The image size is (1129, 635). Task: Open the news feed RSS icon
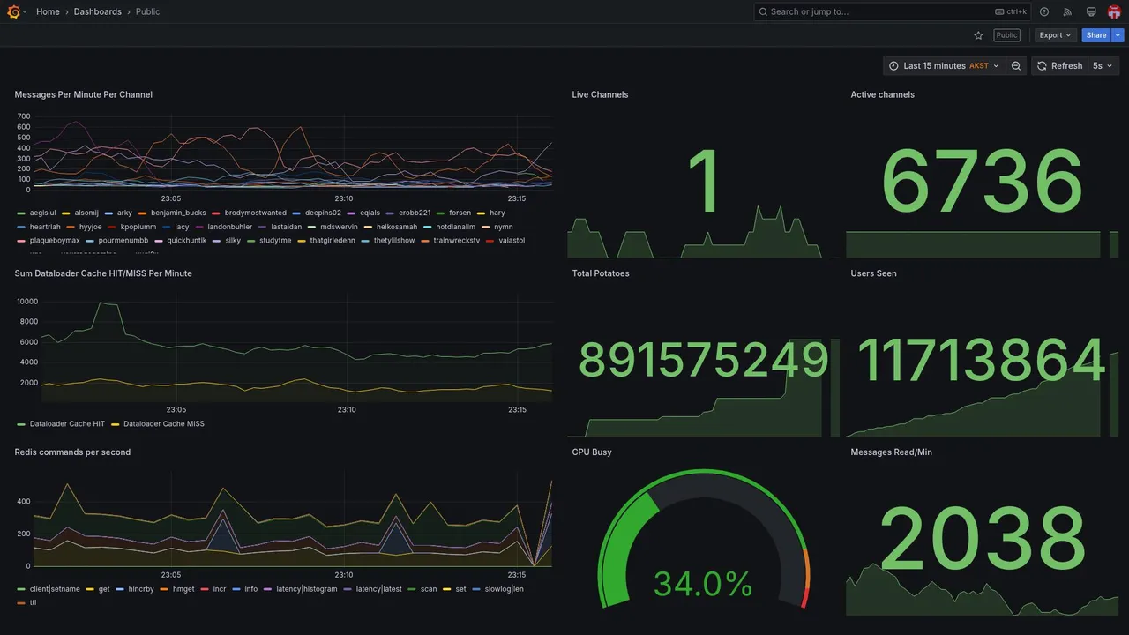tap(1067, 11)
